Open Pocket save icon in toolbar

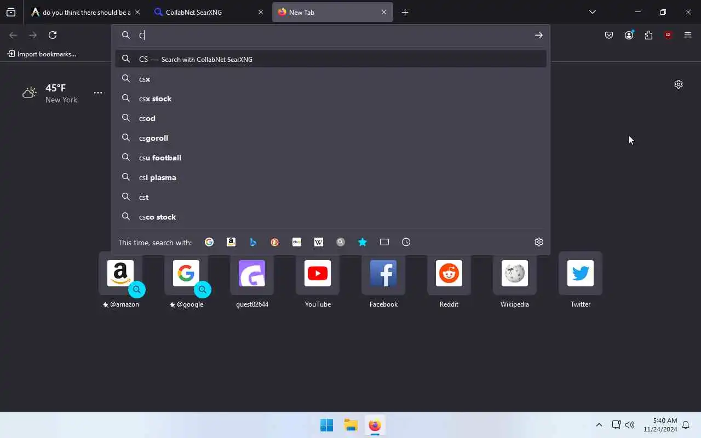609,35
